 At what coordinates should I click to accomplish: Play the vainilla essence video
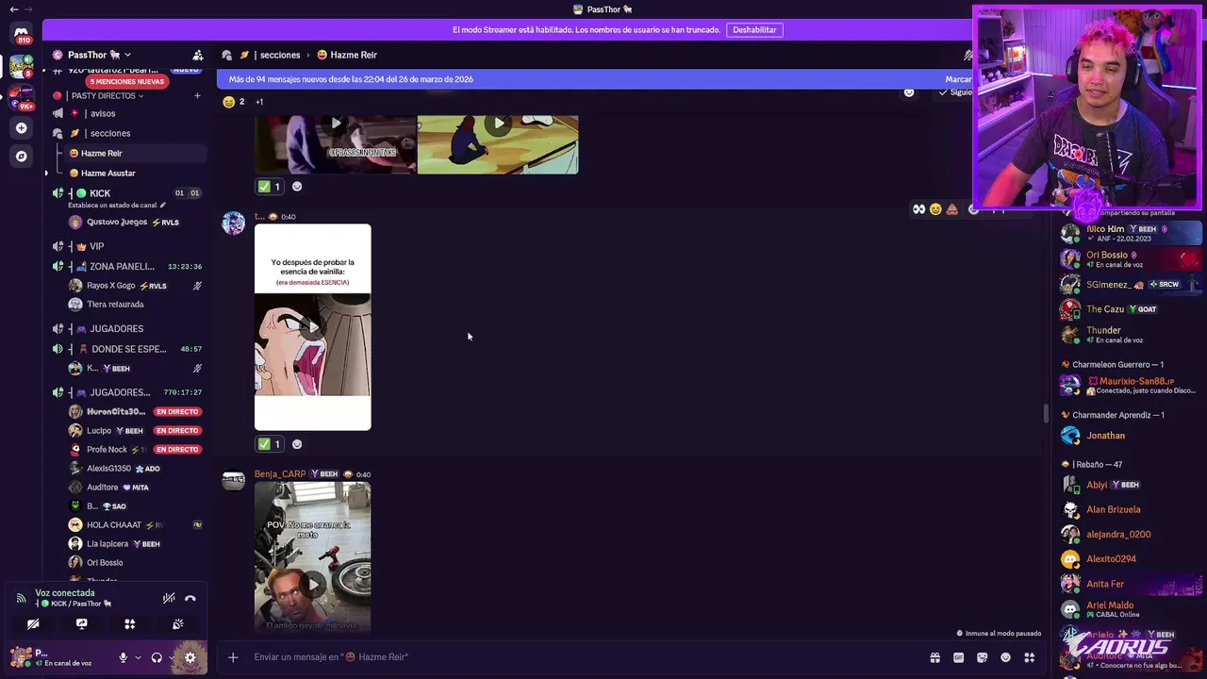tap(313, 327)
